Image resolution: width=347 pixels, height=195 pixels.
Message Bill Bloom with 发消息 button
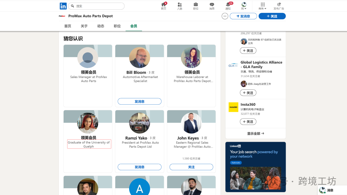tap(139, 102)
